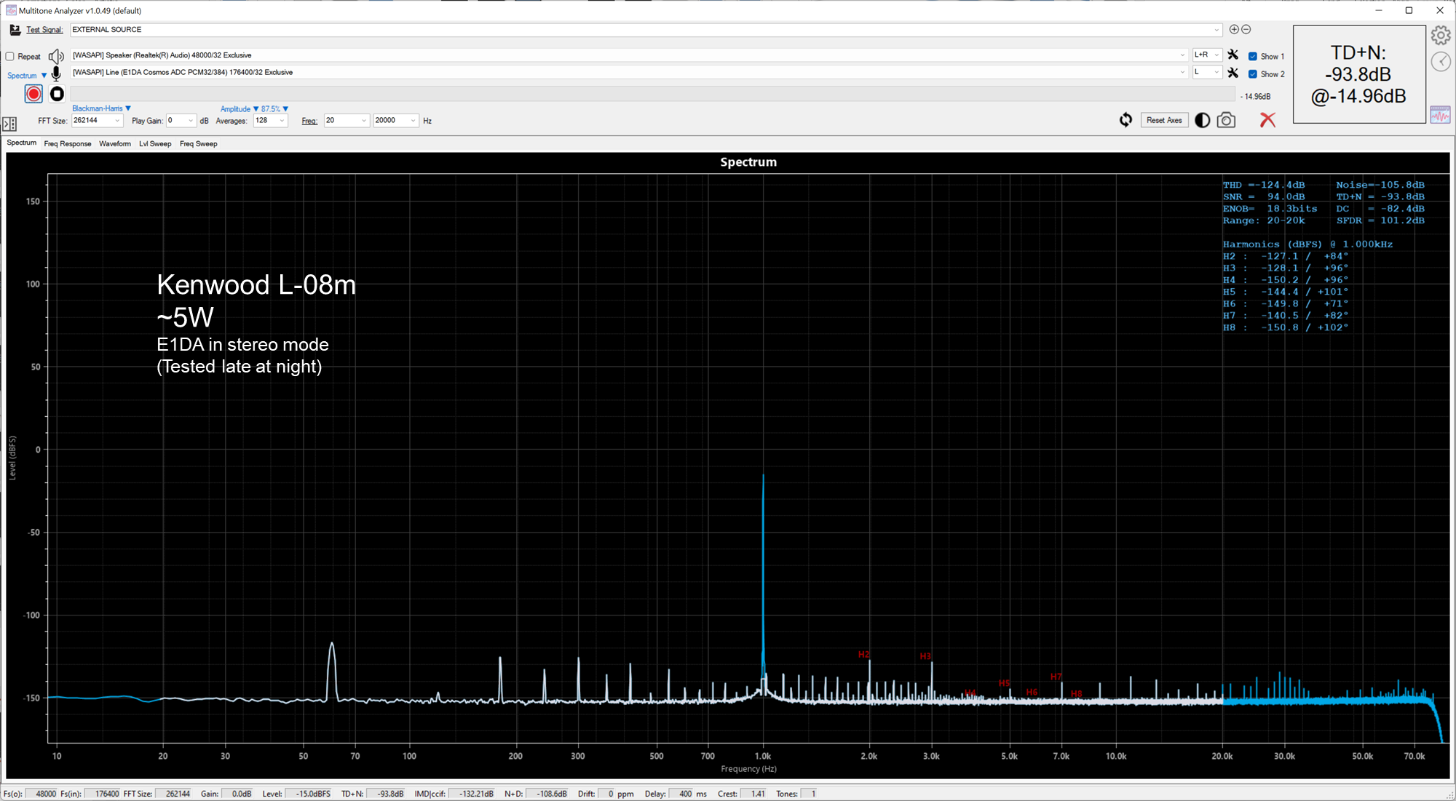
Task: Switch to the Freq Sweep tab
Action: [198, 143]
